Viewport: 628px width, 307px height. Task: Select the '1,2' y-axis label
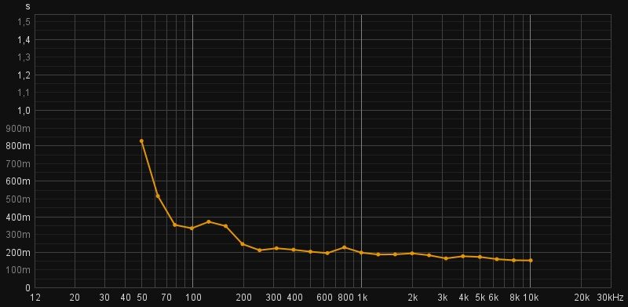pyautogui.click(x=24, y=75)
